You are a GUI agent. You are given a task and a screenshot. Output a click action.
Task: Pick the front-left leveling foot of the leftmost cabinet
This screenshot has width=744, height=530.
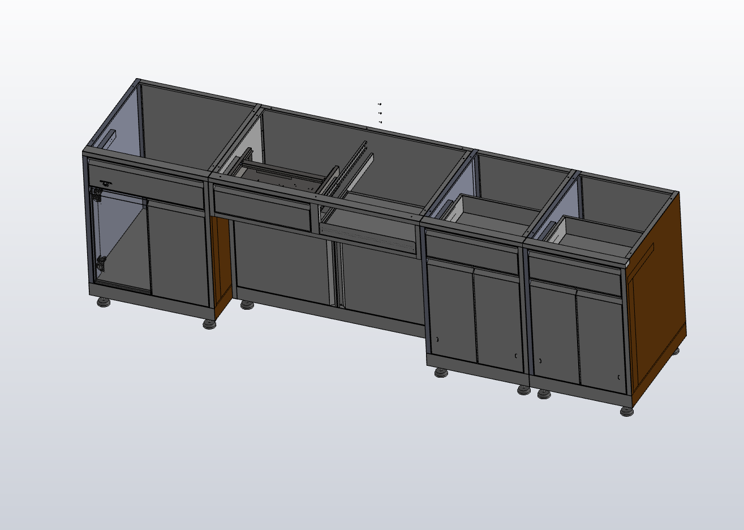103,303
